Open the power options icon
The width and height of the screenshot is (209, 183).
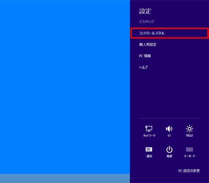(169, 150)
